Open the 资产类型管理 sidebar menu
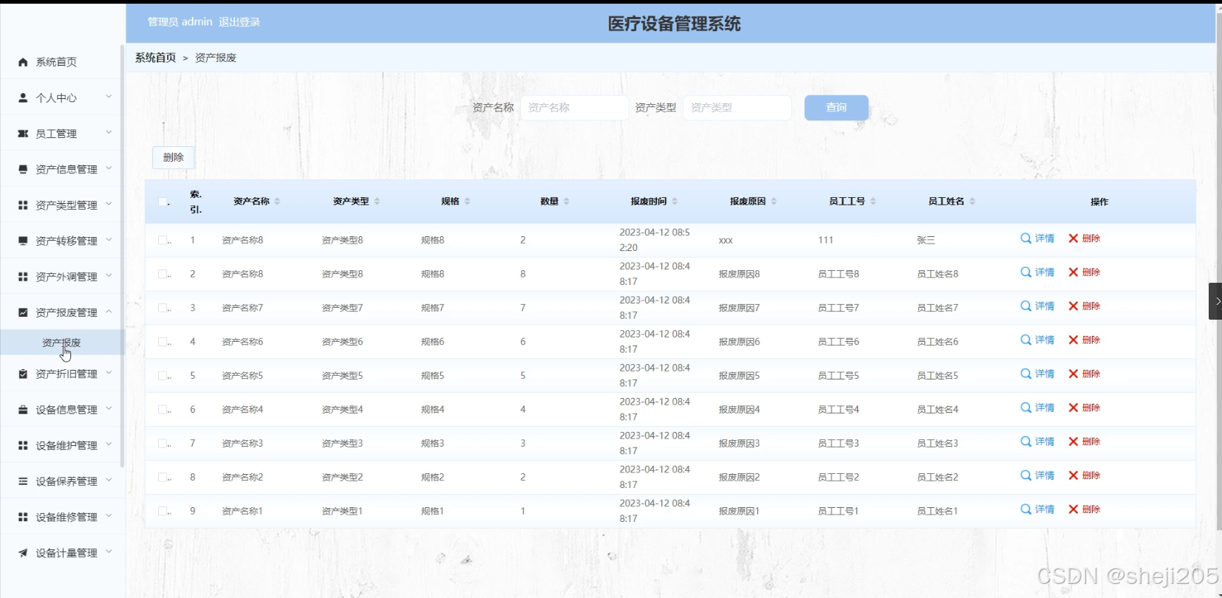 tap(61, 205)
